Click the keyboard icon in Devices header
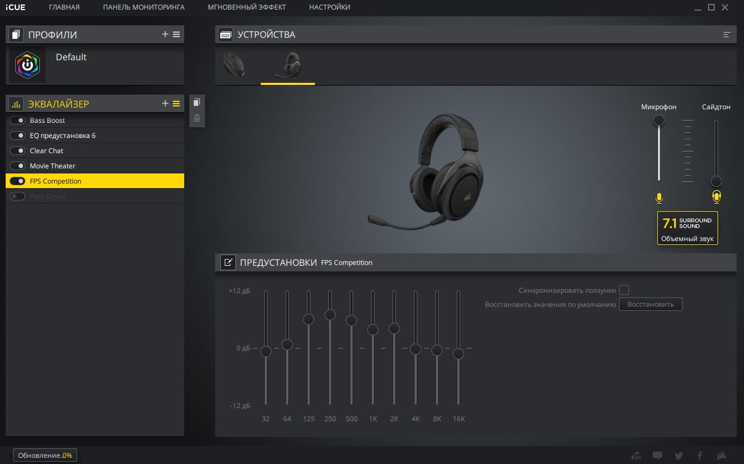This screenshot has height=464, width=744. (226, 35)
